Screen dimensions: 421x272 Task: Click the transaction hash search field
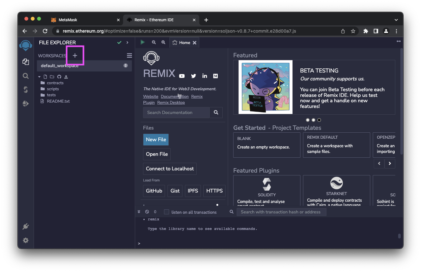[x=281, y=212]
